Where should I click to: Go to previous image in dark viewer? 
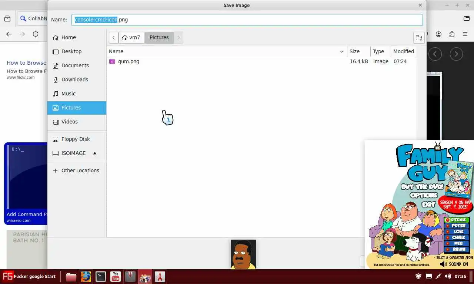[x=435, y=54]
